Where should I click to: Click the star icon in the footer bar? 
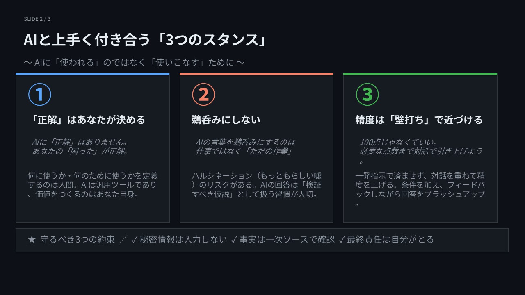[32, 240]
